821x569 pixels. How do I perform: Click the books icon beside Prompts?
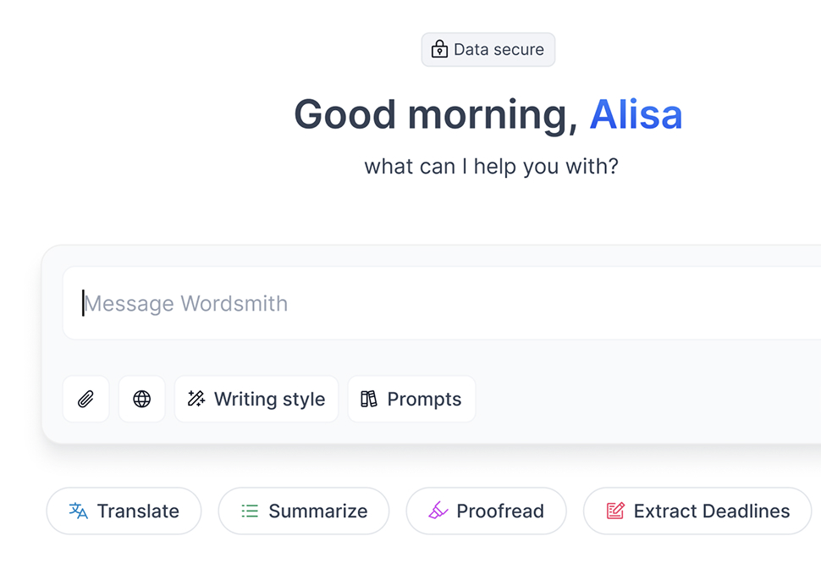[x=369, y=399]
